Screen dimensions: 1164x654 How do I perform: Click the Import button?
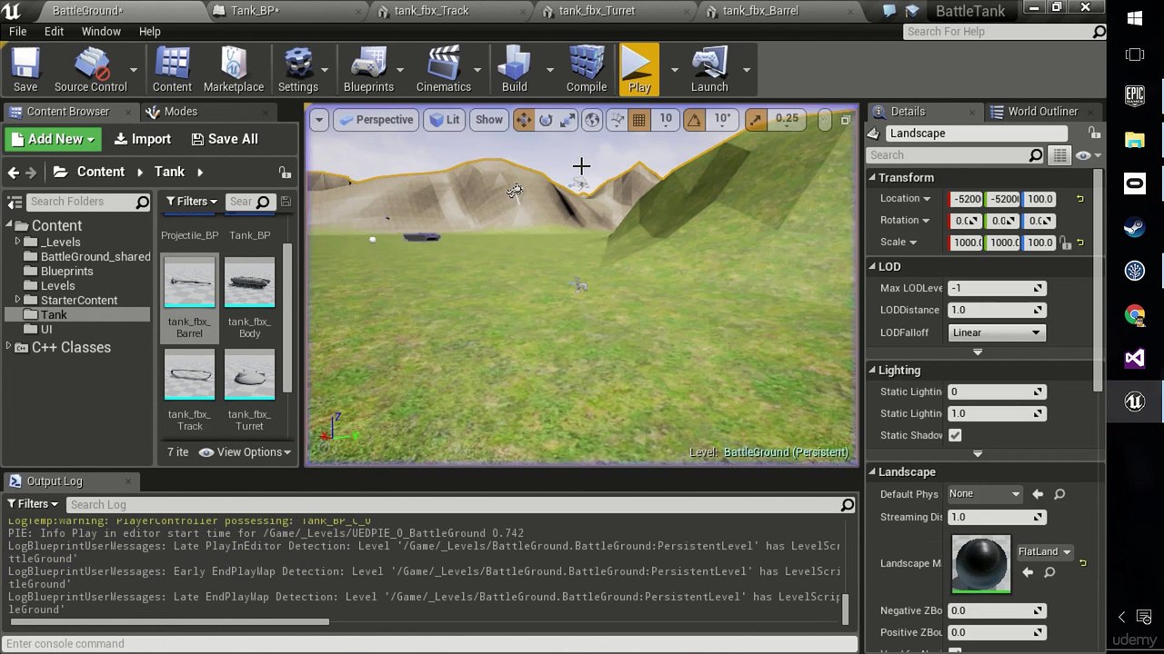point(143,139)
